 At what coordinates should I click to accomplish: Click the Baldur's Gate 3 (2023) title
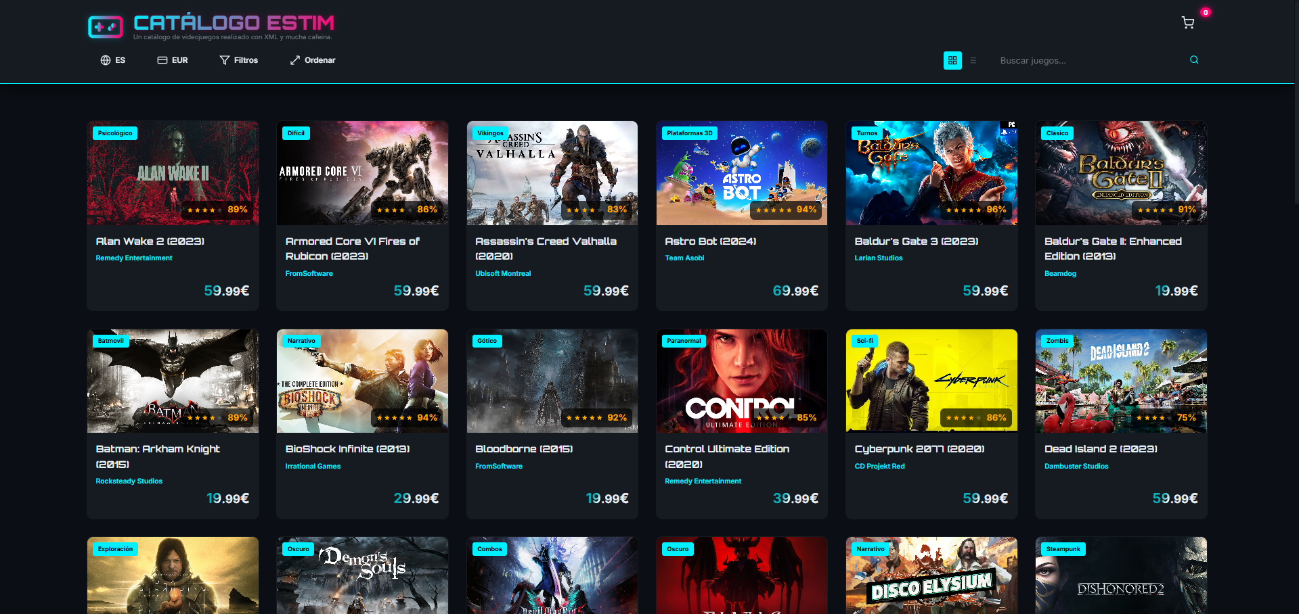917,241
